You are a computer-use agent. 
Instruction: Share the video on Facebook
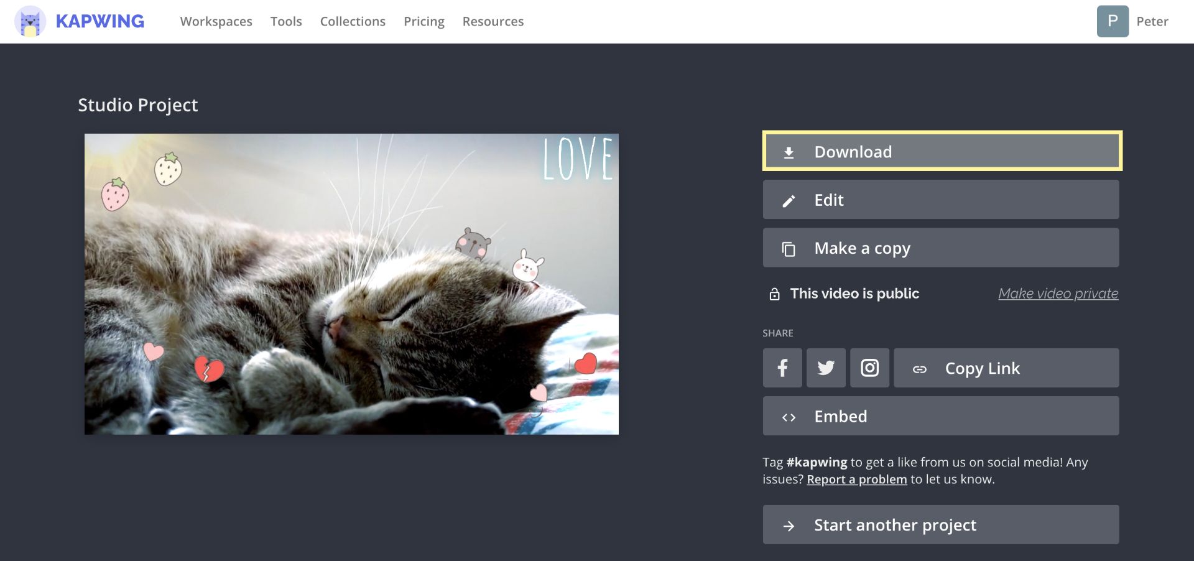coord(782,368)
